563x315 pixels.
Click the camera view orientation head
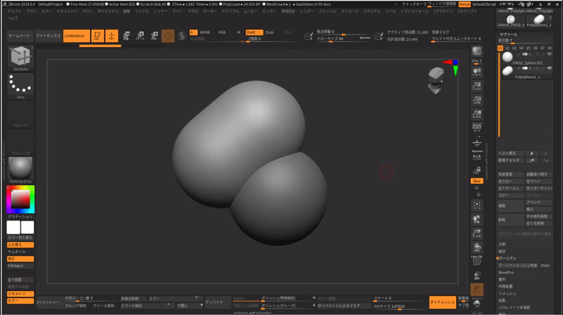[x=436, y=78]
